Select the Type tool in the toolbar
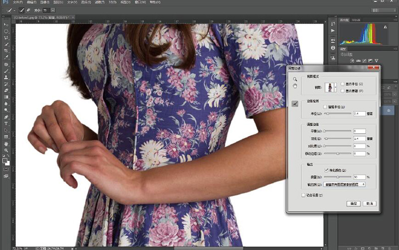Viewport: 399px width, 250px height. point(6,123)
